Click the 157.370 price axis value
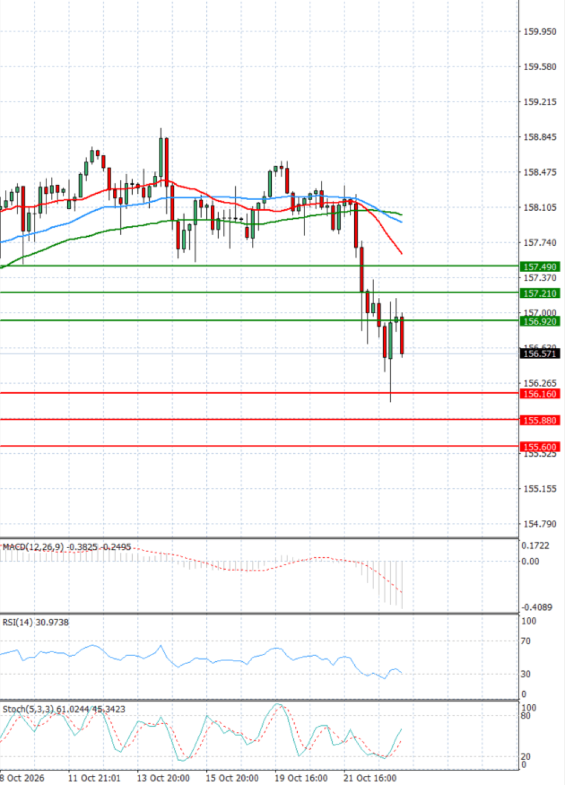The height and width of the screenshot is (785, 565). 540,277
